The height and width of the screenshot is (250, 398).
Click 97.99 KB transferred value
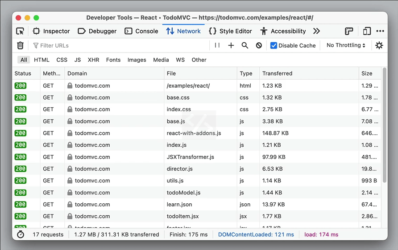(274, 157)
